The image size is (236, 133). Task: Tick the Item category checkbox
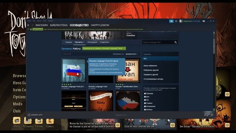[145, 97]
